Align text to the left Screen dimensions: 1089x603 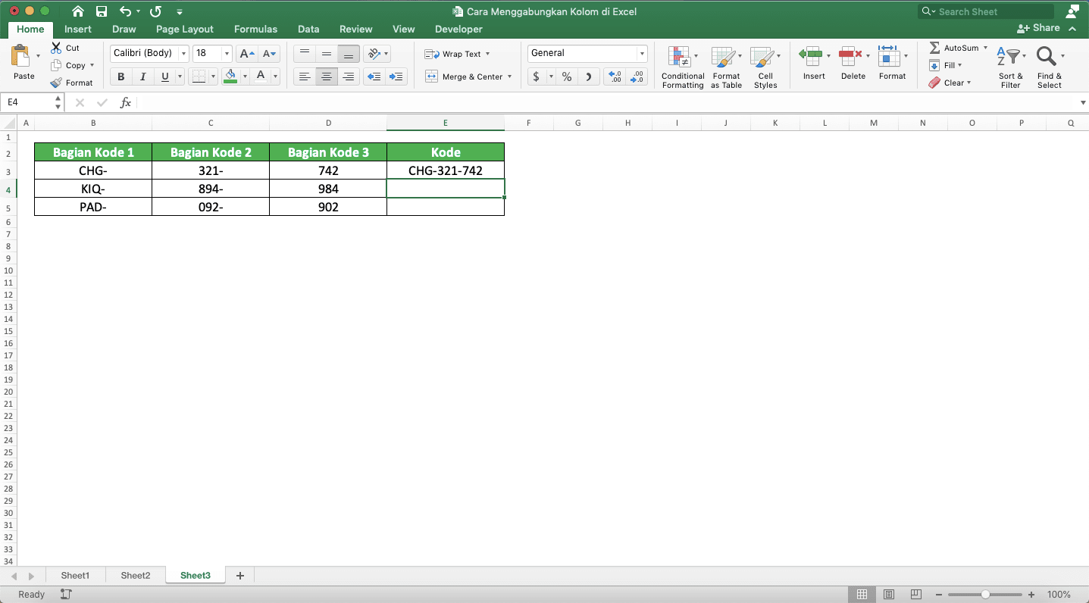[305, 77]
